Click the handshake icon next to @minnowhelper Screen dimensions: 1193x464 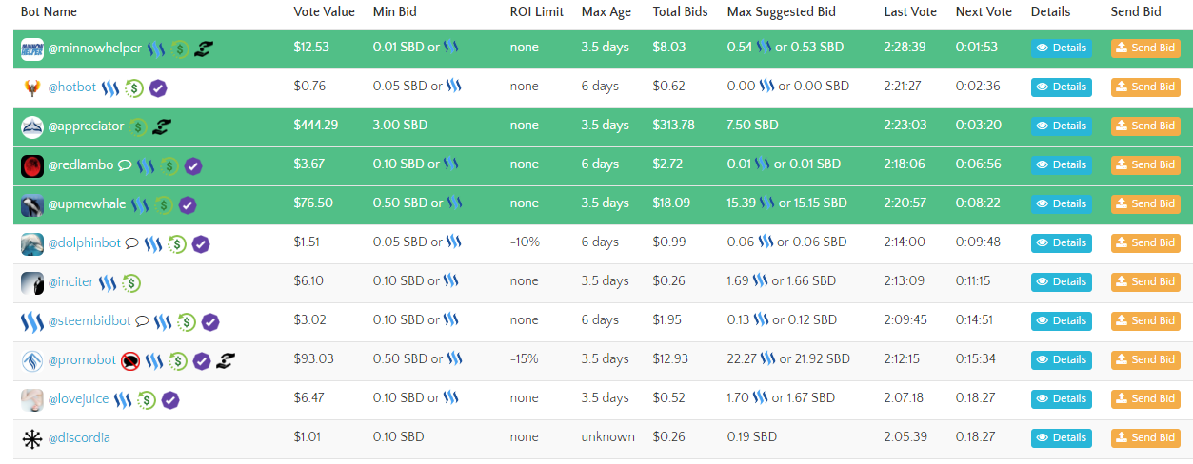tap(202, 48)
